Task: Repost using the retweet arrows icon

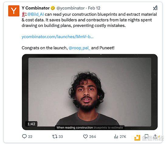Action: (x=55, y=136)
